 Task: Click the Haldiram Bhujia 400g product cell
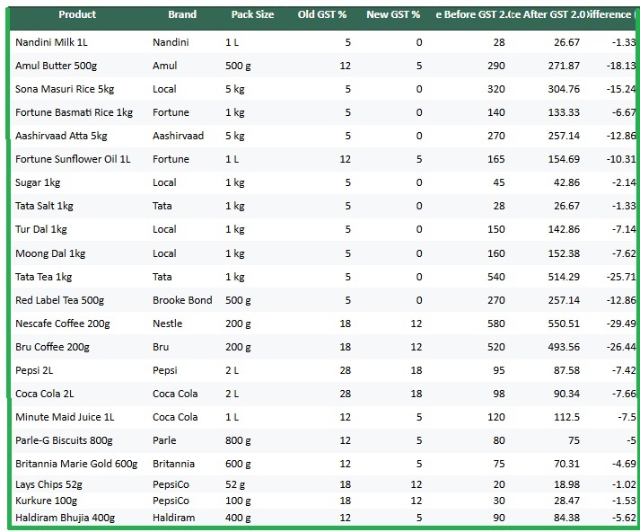tap(65, 517)
